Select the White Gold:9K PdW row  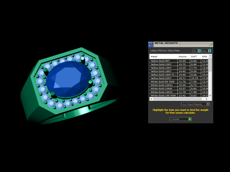tap(179, 82)
